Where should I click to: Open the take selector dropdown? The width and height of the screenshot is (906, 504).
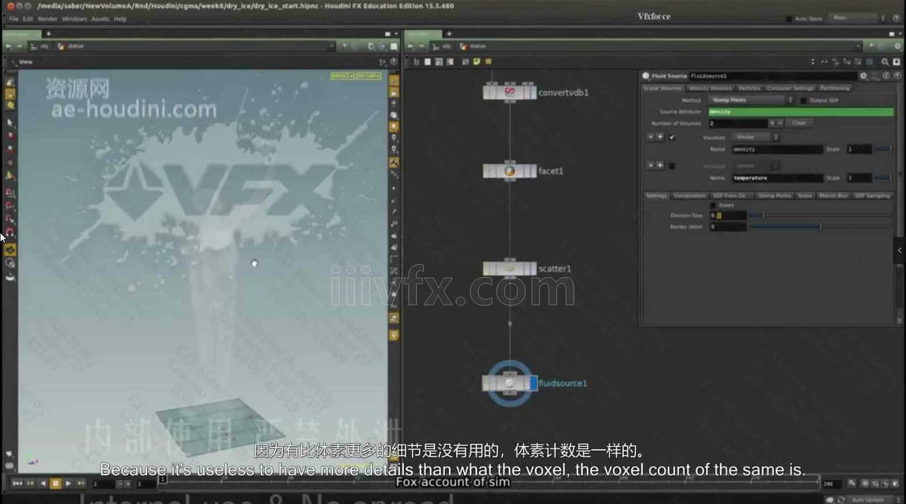coord(857,18)
